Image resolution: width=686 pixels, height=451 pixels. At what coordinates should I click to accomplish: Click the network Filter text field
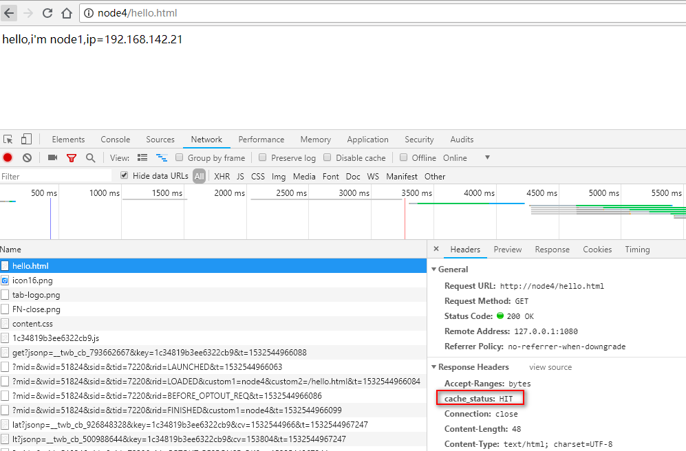[56, 176]
